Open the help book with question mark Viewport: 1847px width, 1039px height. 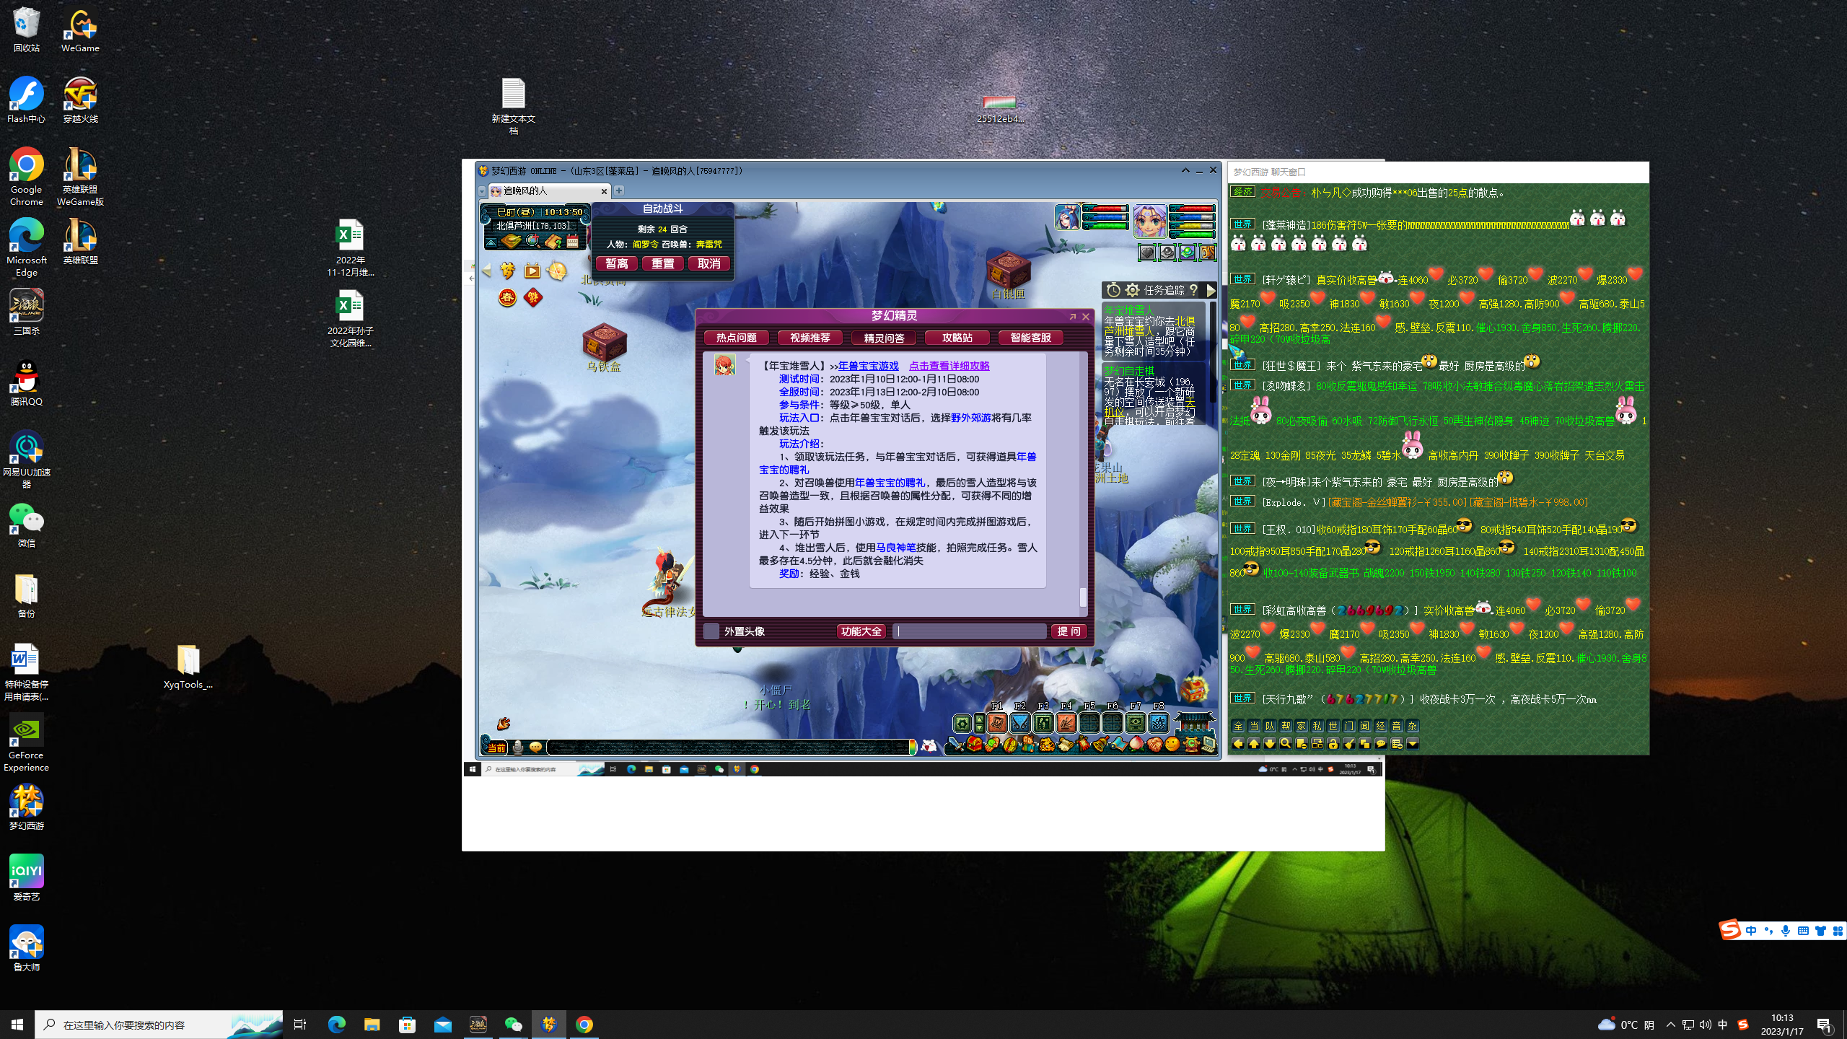(x=553, y=242)
